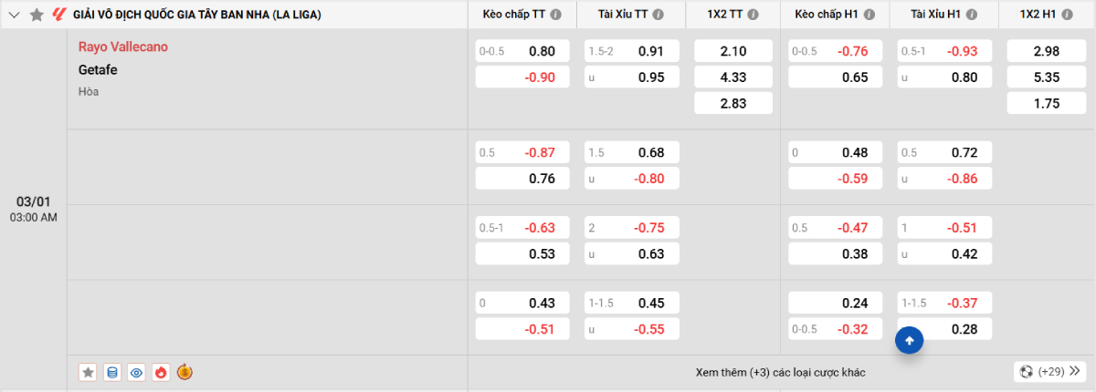Screen dimensions: 1096x392
Task: Favorite the La Liga league with star
Action: click(37, 15)
